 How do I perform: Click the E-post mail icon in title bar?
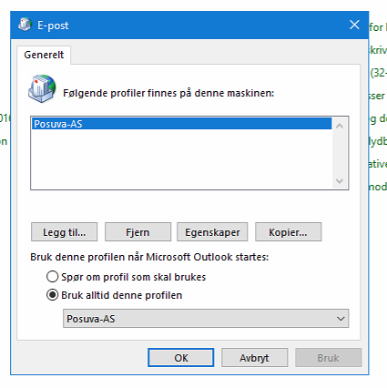click(25, 25)
